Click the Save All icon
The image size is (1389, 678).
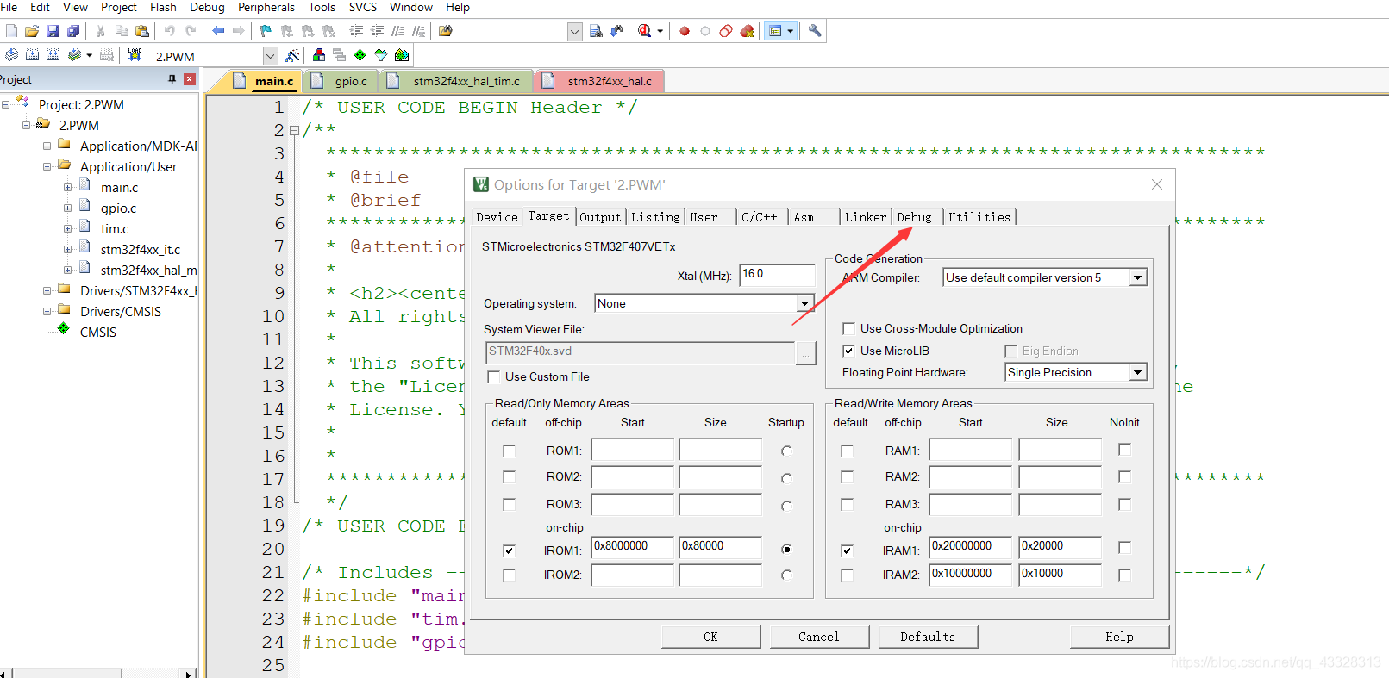(x=73, y=31)
